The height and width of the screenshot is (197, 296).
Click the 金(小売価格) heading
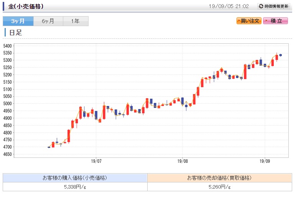coord(26,7)
